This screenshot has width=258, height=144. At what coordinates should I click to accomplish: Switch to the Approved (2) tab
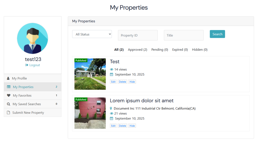[x=137, y=50]
